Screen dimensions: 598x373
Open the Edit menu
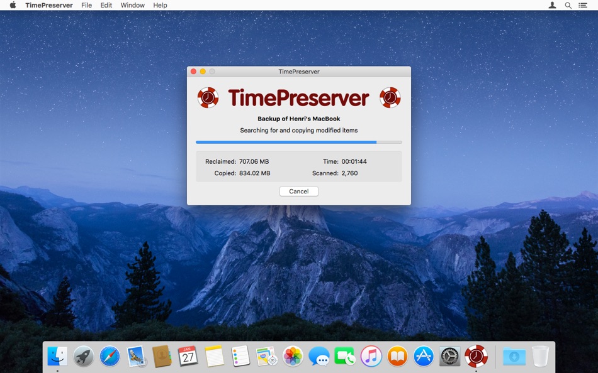106,5
